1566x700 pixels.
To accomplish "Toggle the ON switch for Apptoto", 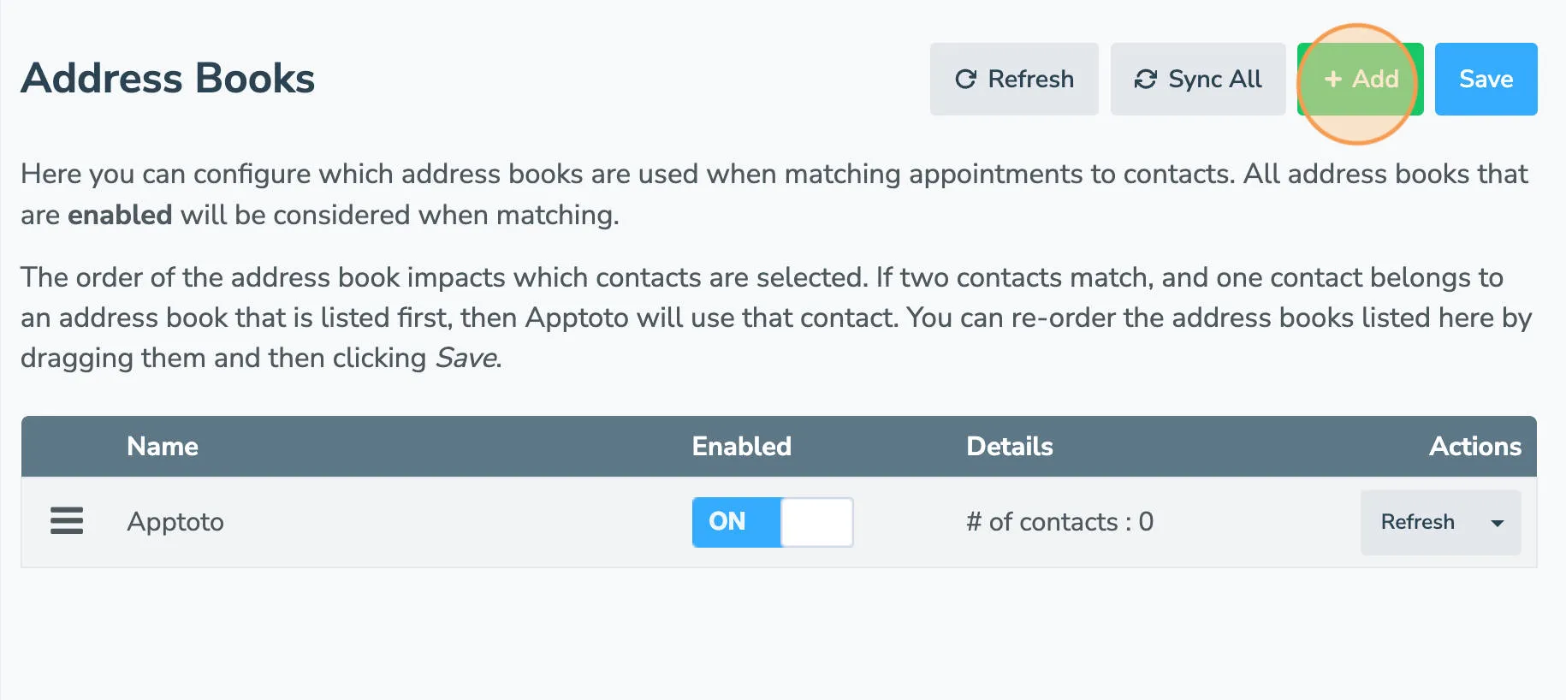I will [772, 522].
